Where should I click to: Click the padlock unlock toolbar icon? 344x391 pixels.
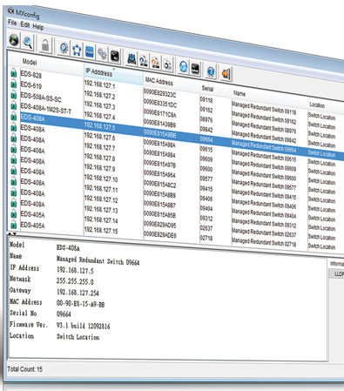(x=45, y=45)
